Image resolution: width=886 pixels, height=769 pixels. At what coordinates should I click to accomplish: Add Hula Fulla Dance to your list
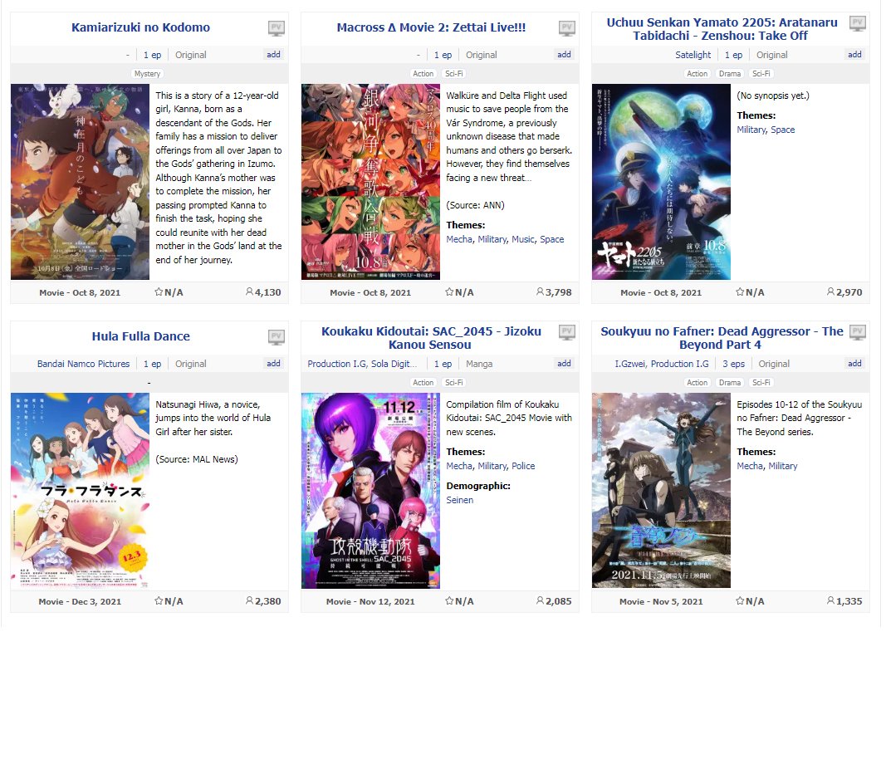tap(273, 364)
